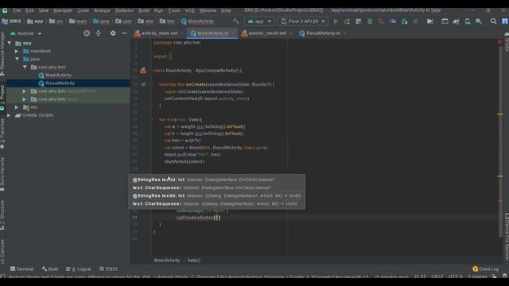The image size is (509, 286).
Task: Expand the manifests folder arrow
Action: (x=17, y=51)
